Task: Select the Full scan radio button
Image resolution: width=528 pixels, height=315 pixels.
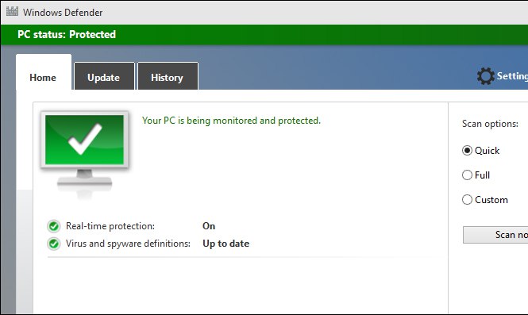Action: pyautogui.click(x=467, y=175)
